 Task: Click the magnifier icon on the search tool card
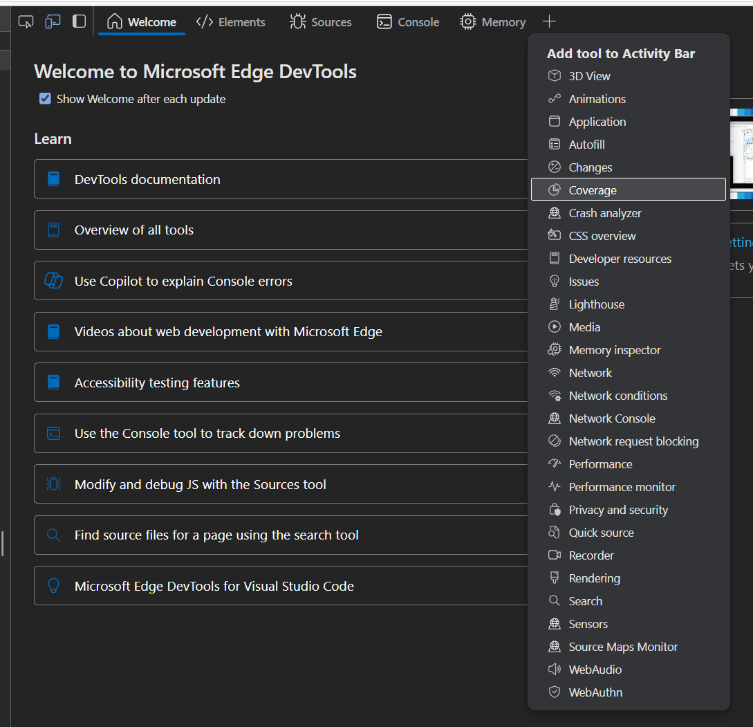(53, 535)
